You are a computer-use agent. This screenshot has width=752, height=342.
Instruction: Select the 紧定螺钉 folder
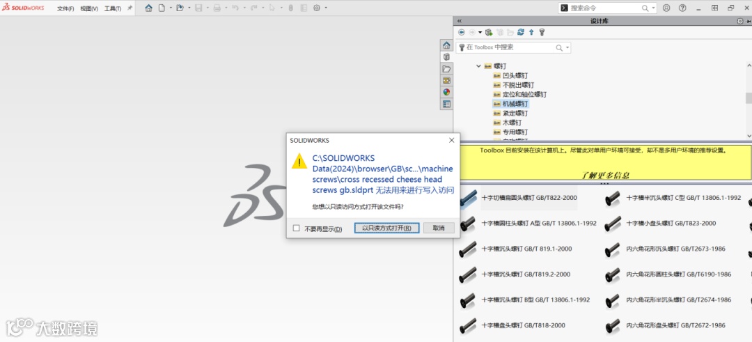pos(511,114)
